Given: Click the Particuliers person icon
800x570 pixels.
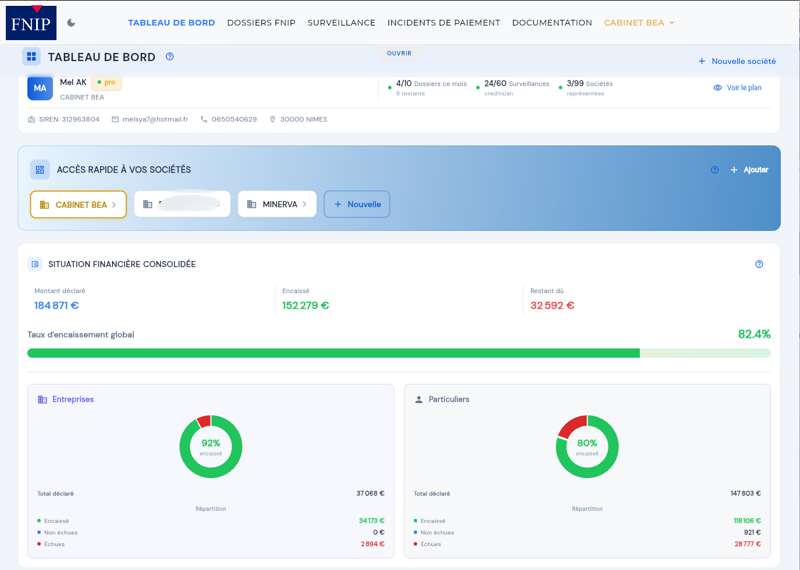Looking at the screenshot, I should (x=419, y=400).
